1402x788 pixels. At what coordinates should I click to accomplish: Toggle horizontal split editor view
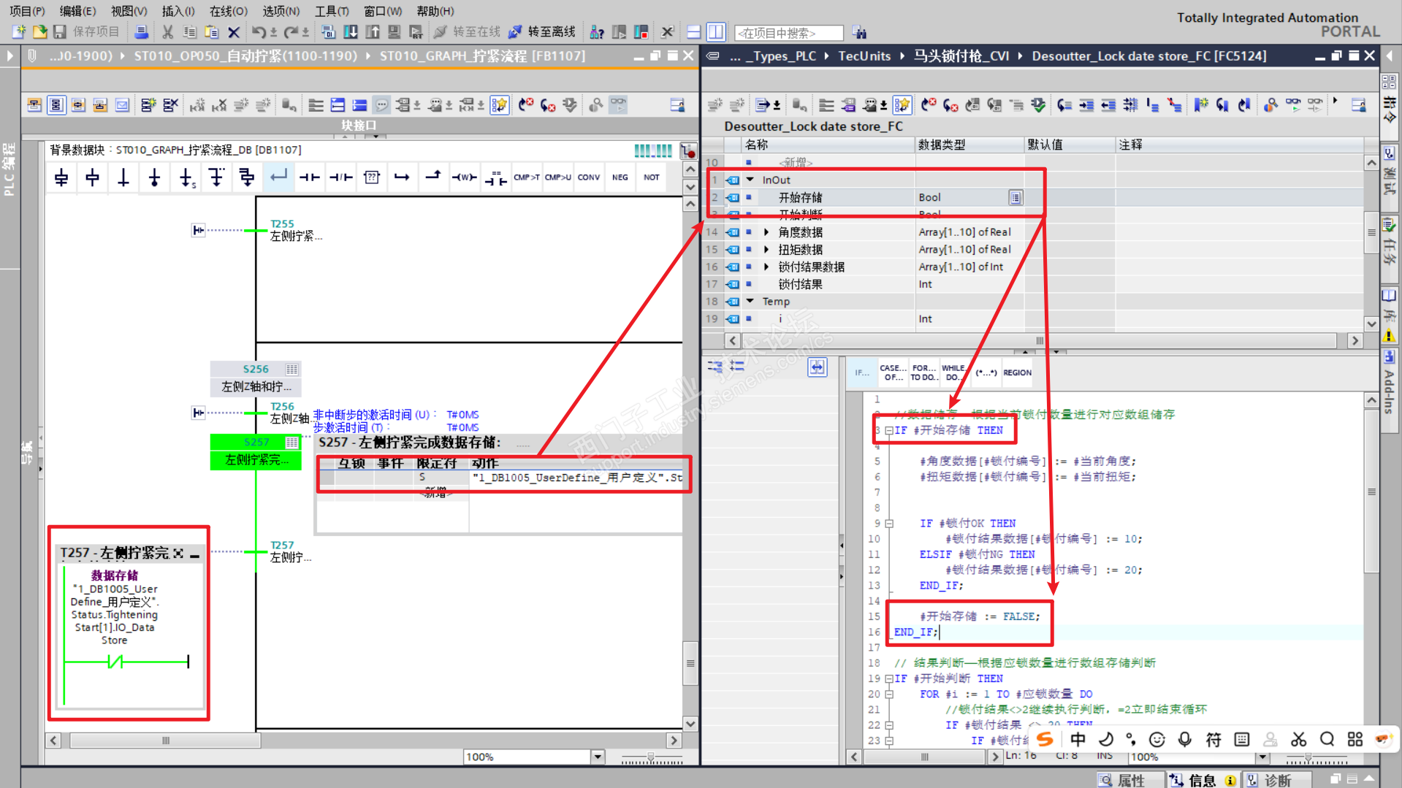[694, 32]
